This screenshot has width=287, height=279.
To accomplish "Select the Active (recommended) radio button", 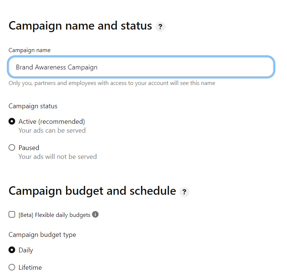I will pyautogui.click(x=12, y=121).
